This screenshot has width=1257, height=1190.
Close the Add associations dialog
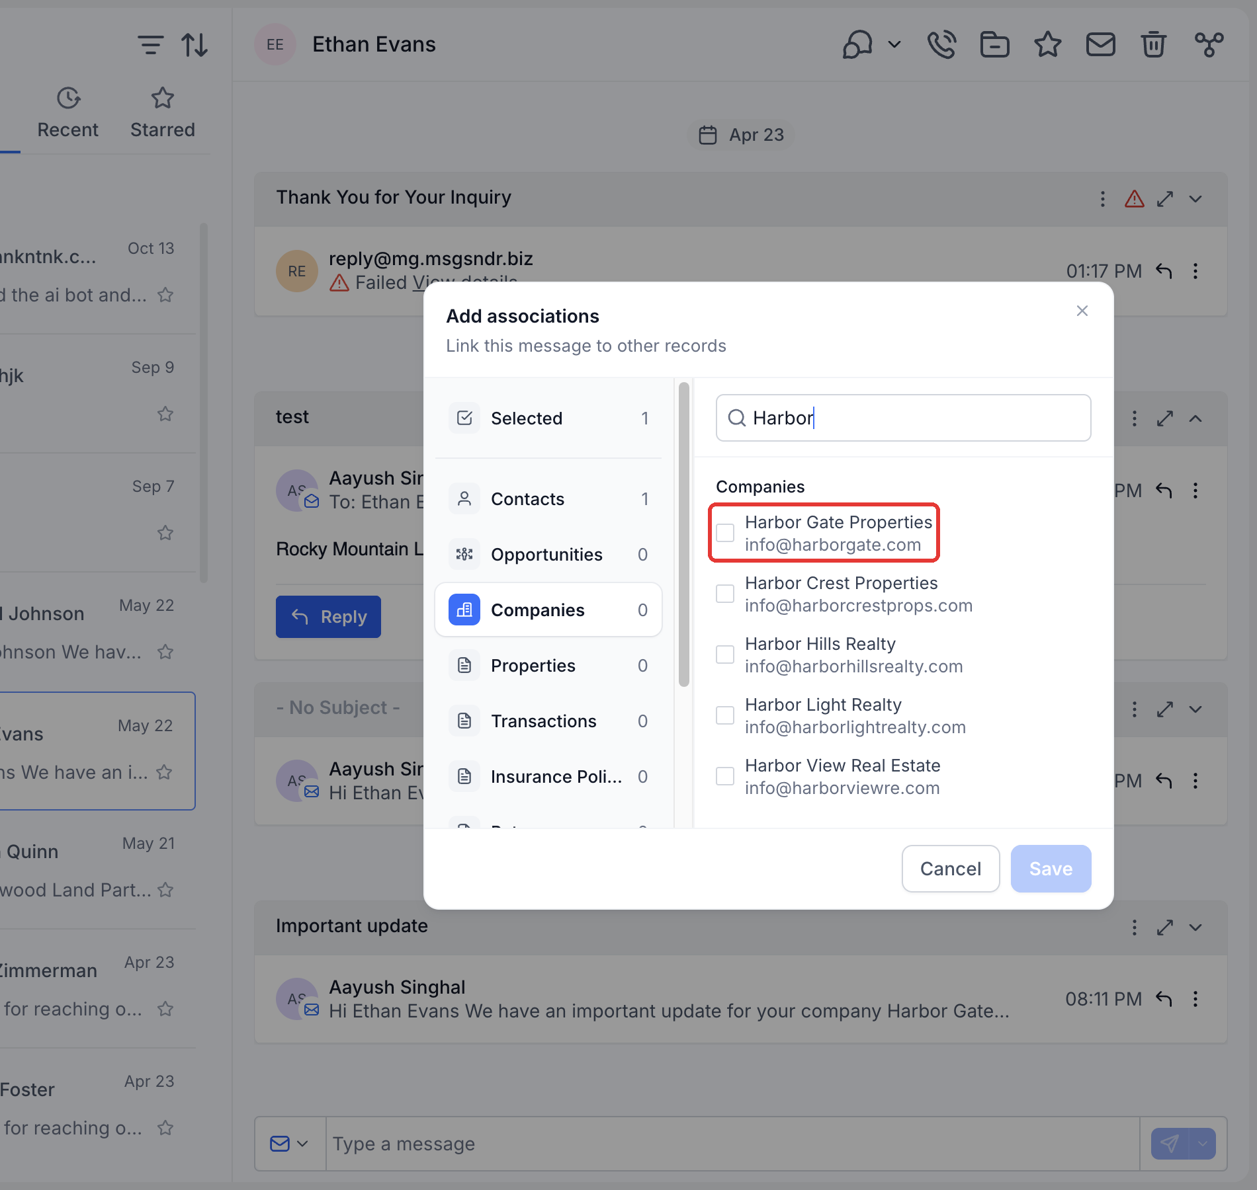pos(1082,311)
